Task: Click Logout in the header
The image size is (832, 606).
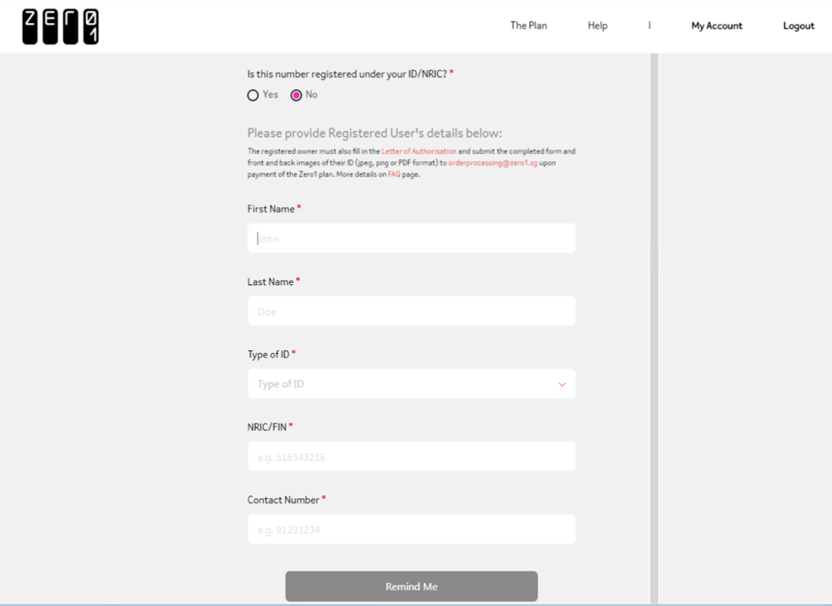Action: coord(798,26)
